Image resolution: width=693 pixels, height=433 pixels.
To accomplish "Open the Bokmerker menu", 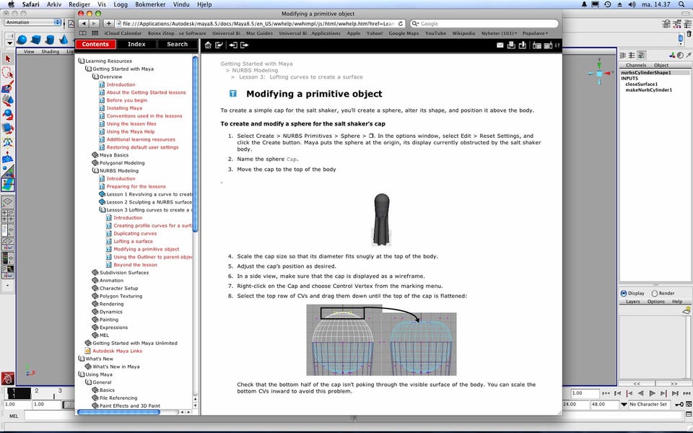I will pos(150,4).
